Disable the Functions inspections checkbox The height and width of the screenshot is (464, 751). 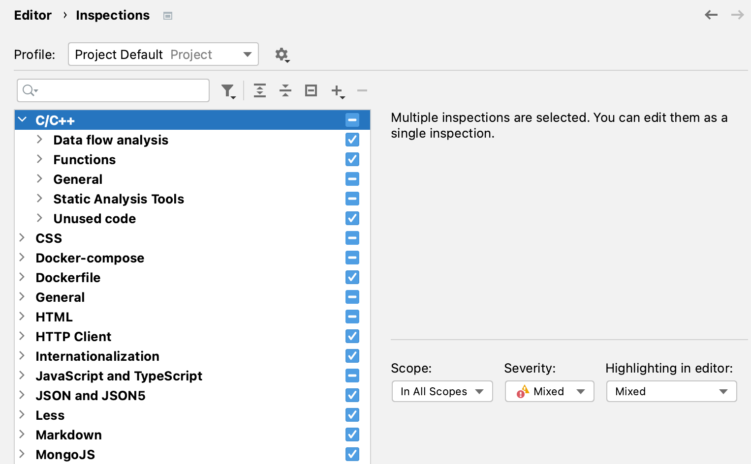(352, 159)
